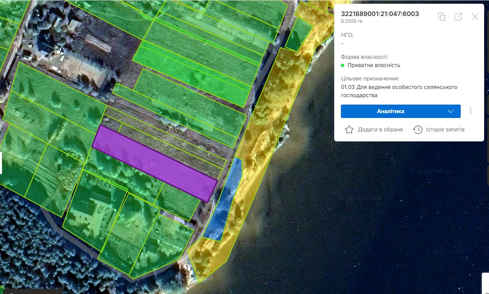The width and height of the screenshot is (489, 294).
Task: Open parcel details in a new window
Action: [458, 17]
